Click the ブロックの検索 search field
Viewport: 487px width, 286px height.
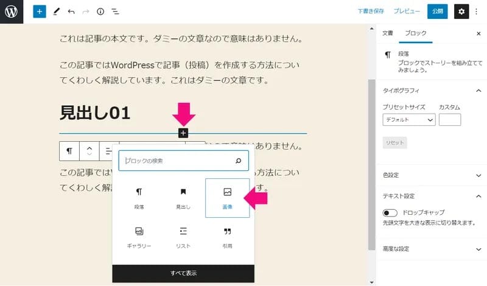[178, 161]
